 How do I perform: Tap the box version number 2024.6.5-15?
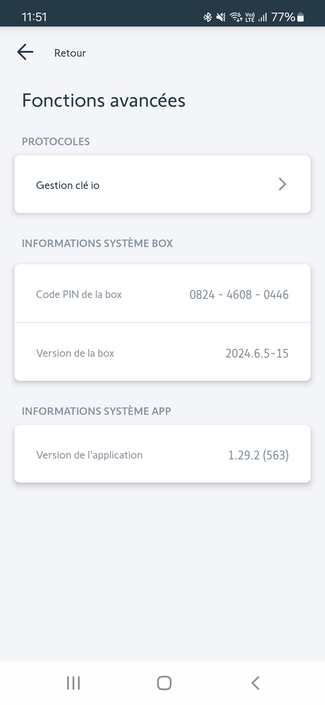coord(257,353)
